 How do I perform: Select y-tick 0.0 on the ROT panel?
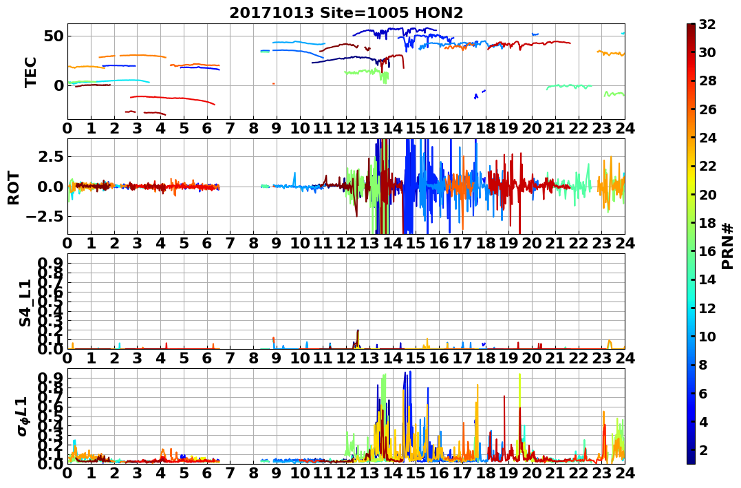coord(52,187)
